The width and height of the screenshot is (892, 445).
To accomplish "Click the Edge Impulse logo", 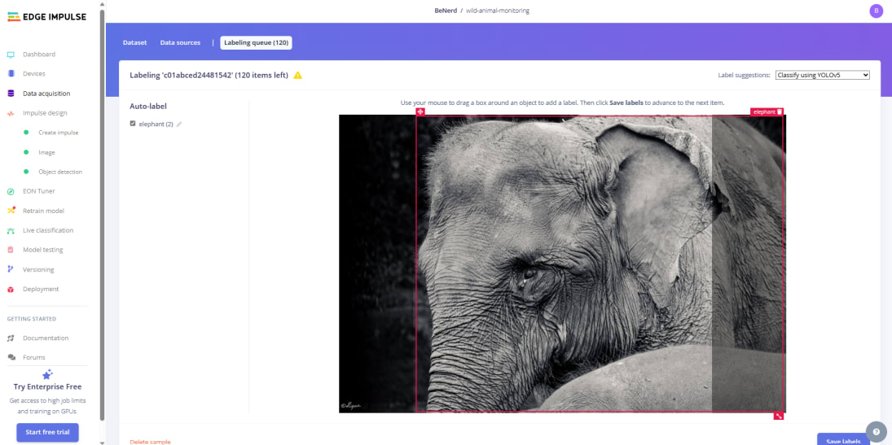I will [x=46, y=17].
